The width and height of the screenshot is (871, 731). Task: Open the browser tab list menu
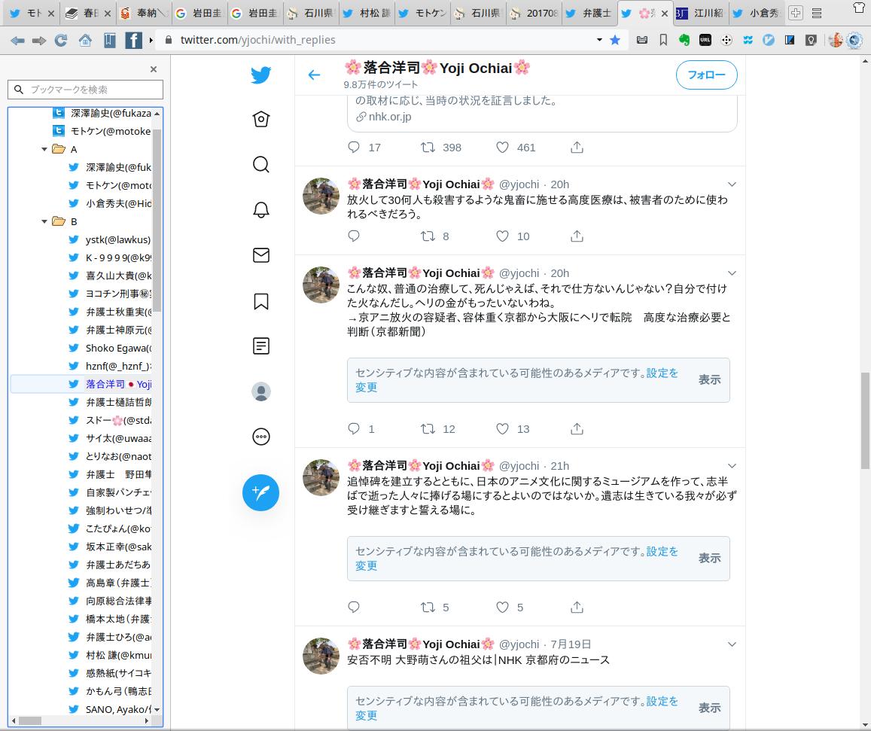point(817,13)
